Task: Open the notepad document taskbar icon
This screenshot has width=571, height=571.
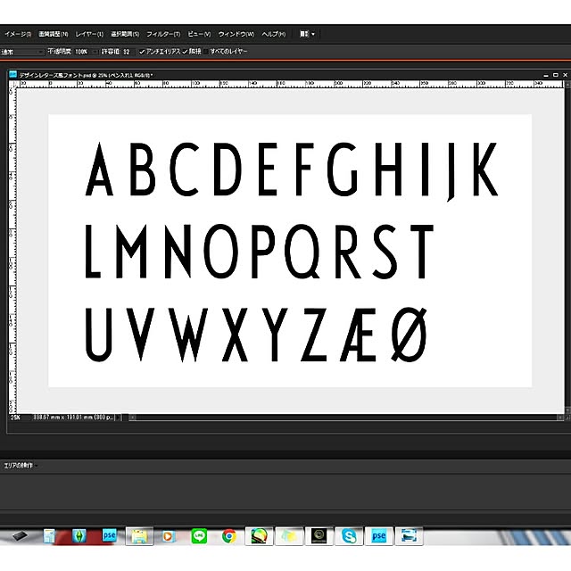Action: pyautogui.click(x=49, y=536)
